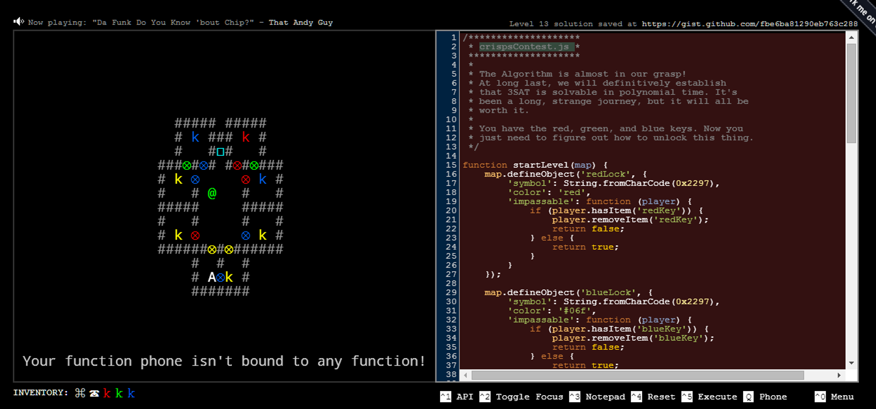Click the 'That Andy Guy' artist name
The width and height of the screenshot is (876, 409).
pos(300,23)
